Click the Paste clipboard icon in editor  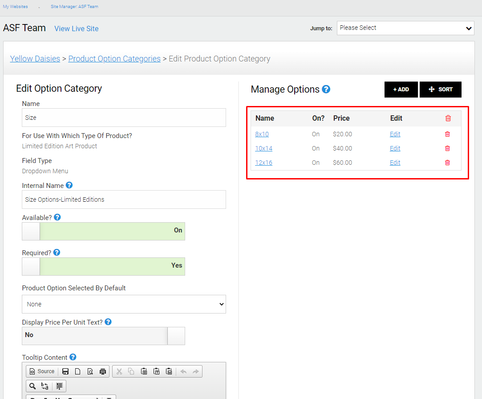(144, 371)
